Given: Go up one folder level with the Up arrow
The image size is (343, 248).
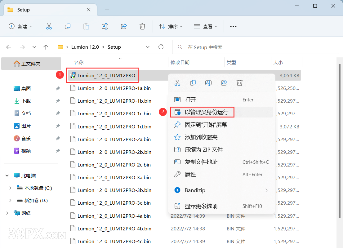Looking at the screenshot, I should [x=46, y=47].
